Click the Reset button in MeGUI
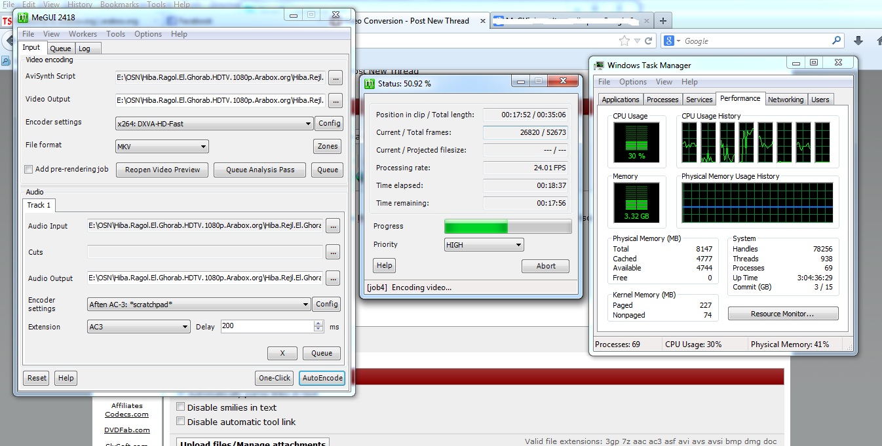The image size is (882, 446). (37, 378)
